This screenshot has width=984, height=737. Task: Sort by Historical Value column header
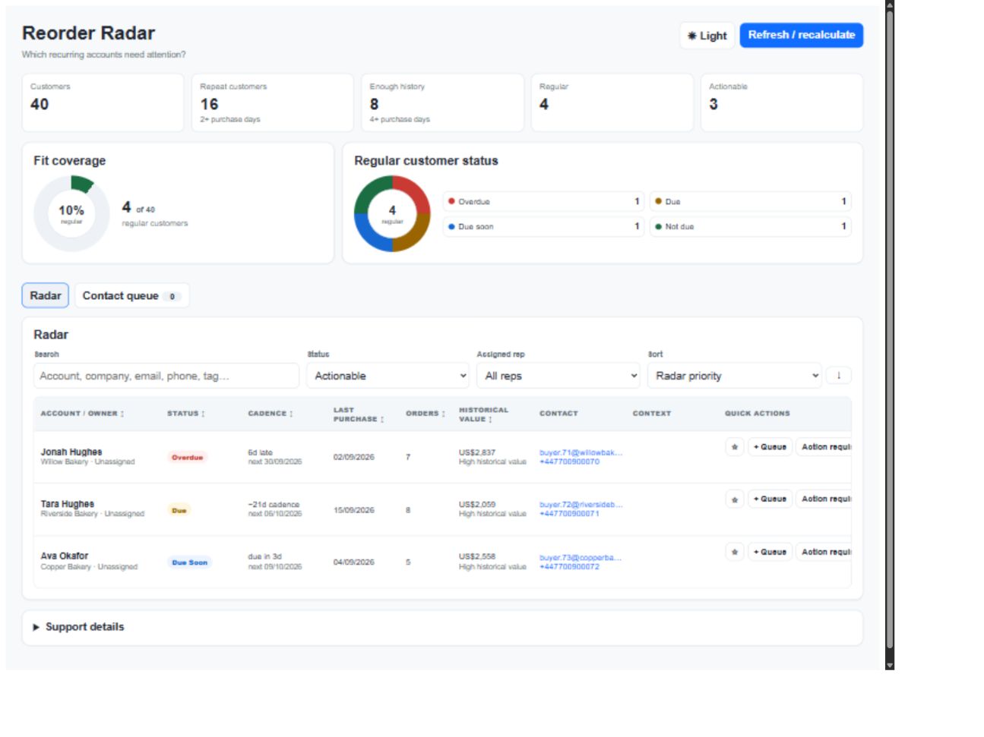pos(483,414)
